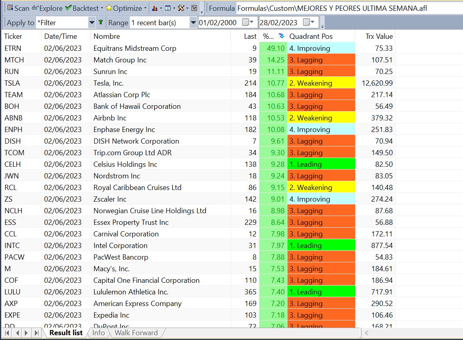Viewport: 463px width, 340px height.
Task: Open calendar for 28/02/2023 date
Action: (x=309, y=22)
